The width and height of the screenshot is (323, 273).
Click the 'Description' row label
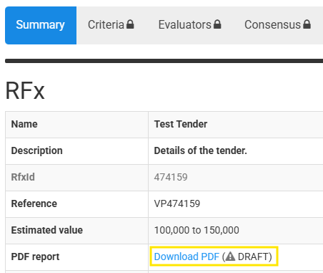(x=37, y=150)
